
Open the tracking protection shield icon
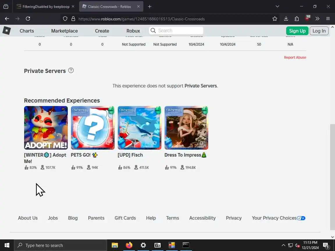[65, 19]
